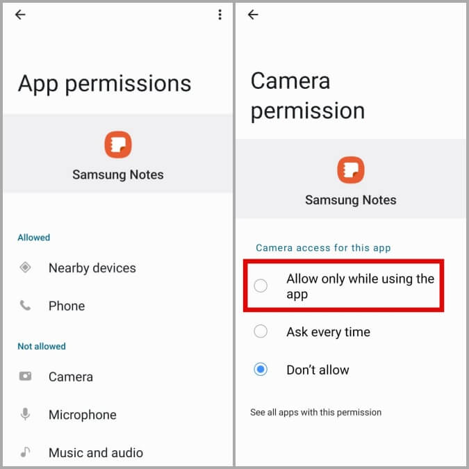This screenshot has height=469, width=469.
Task: Go back from App permissions screen
Action: coord(20,15)
